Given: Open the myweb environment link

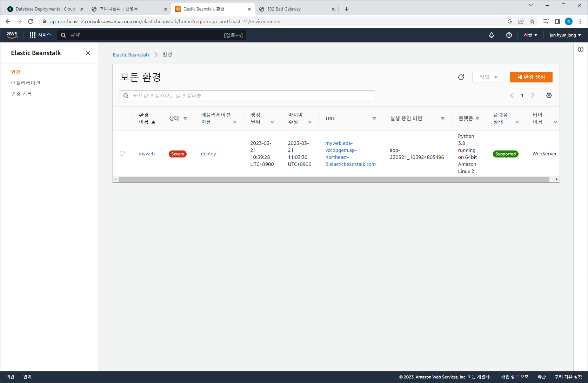Looking at the screenshot, I should click(147, 154).
